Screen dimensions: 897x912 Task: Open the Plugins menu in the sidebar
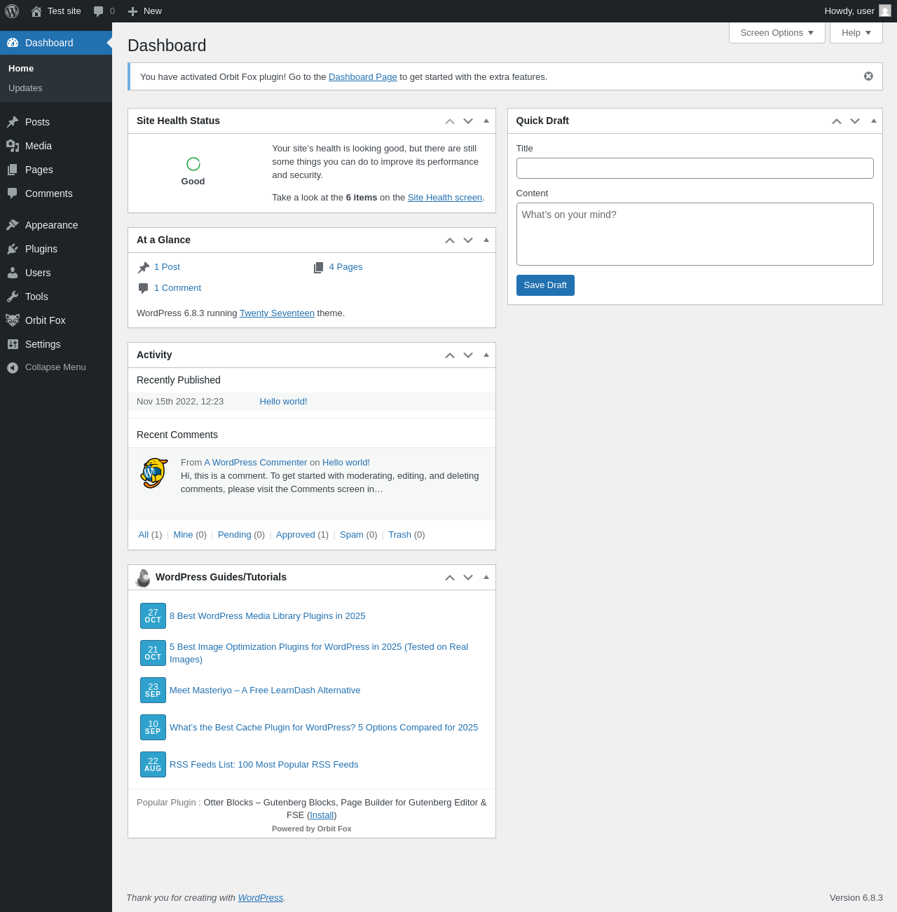pyautogui.click(x=41, y=249)
